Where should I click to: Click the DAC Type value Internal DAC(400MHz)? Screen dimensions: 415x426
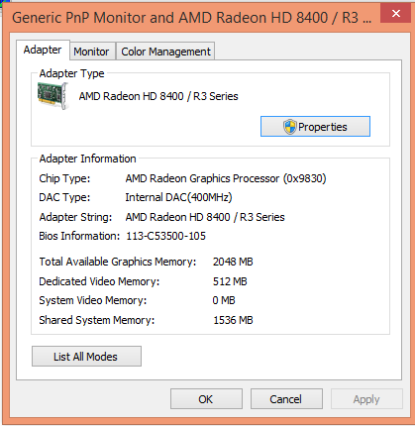tap(178, 197)
